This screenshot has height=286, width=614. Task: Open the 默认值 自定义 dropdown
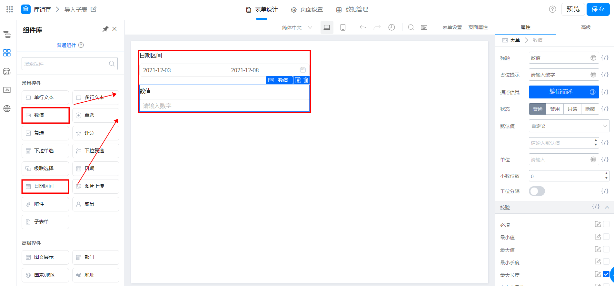pyautogui.click(x=569, y=126)
